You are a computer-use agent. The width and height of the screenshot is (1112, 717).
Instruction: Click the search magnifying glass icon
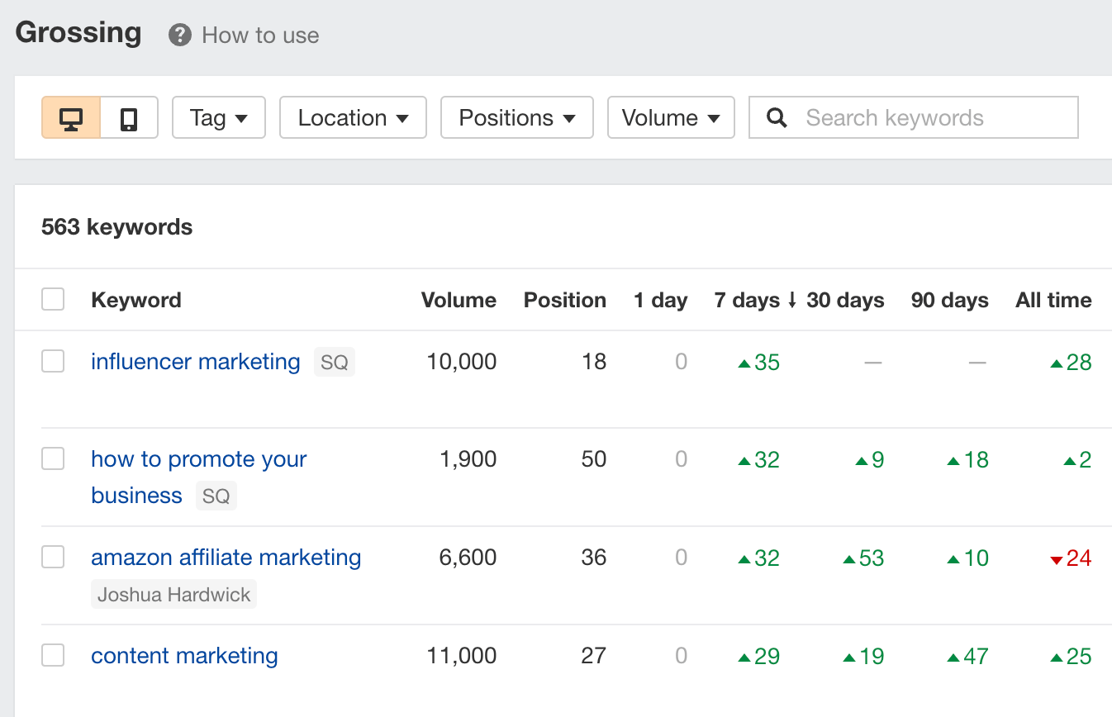pos(777,117)
